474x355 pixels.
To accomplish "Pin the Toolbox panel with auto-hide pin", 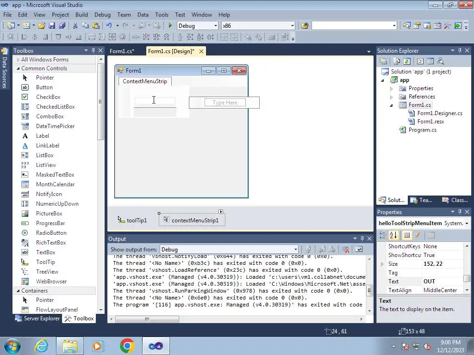I will coord(93,50).
